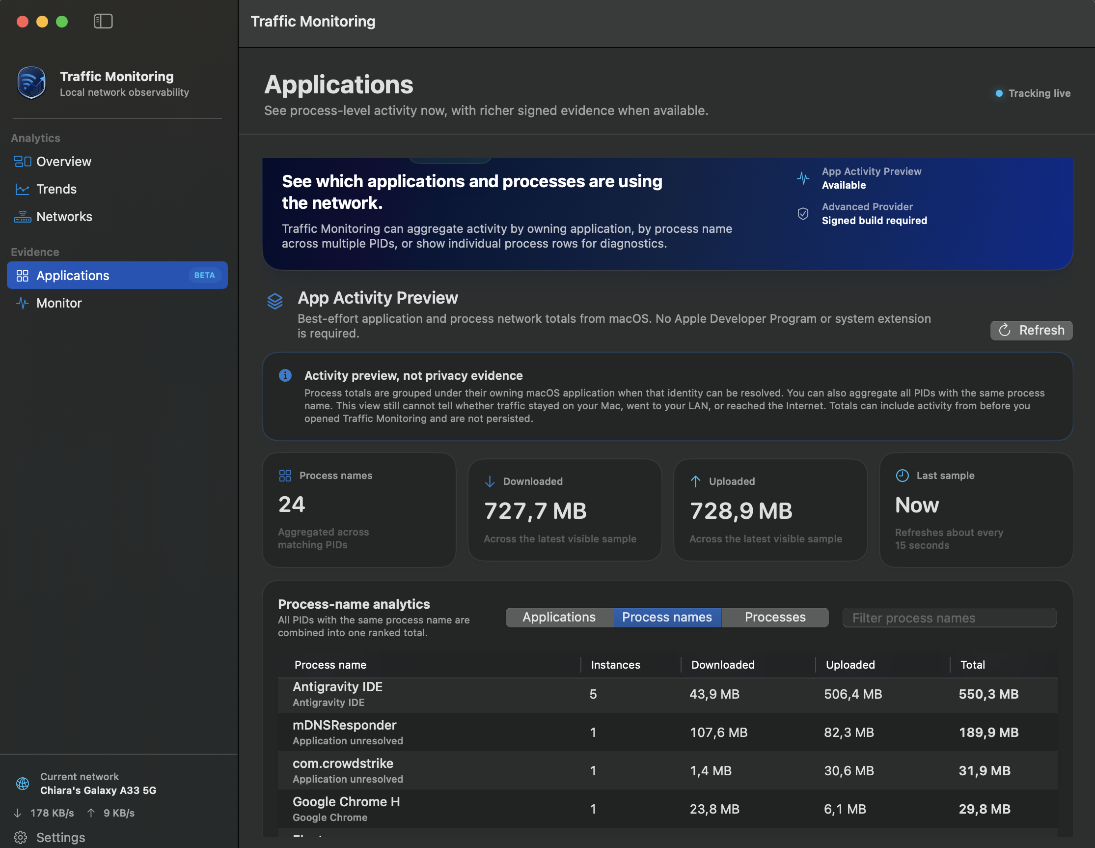This screenshot has width=1095, height=848.
Task: Switch to the Processes segment
Action: click(775, 617)
